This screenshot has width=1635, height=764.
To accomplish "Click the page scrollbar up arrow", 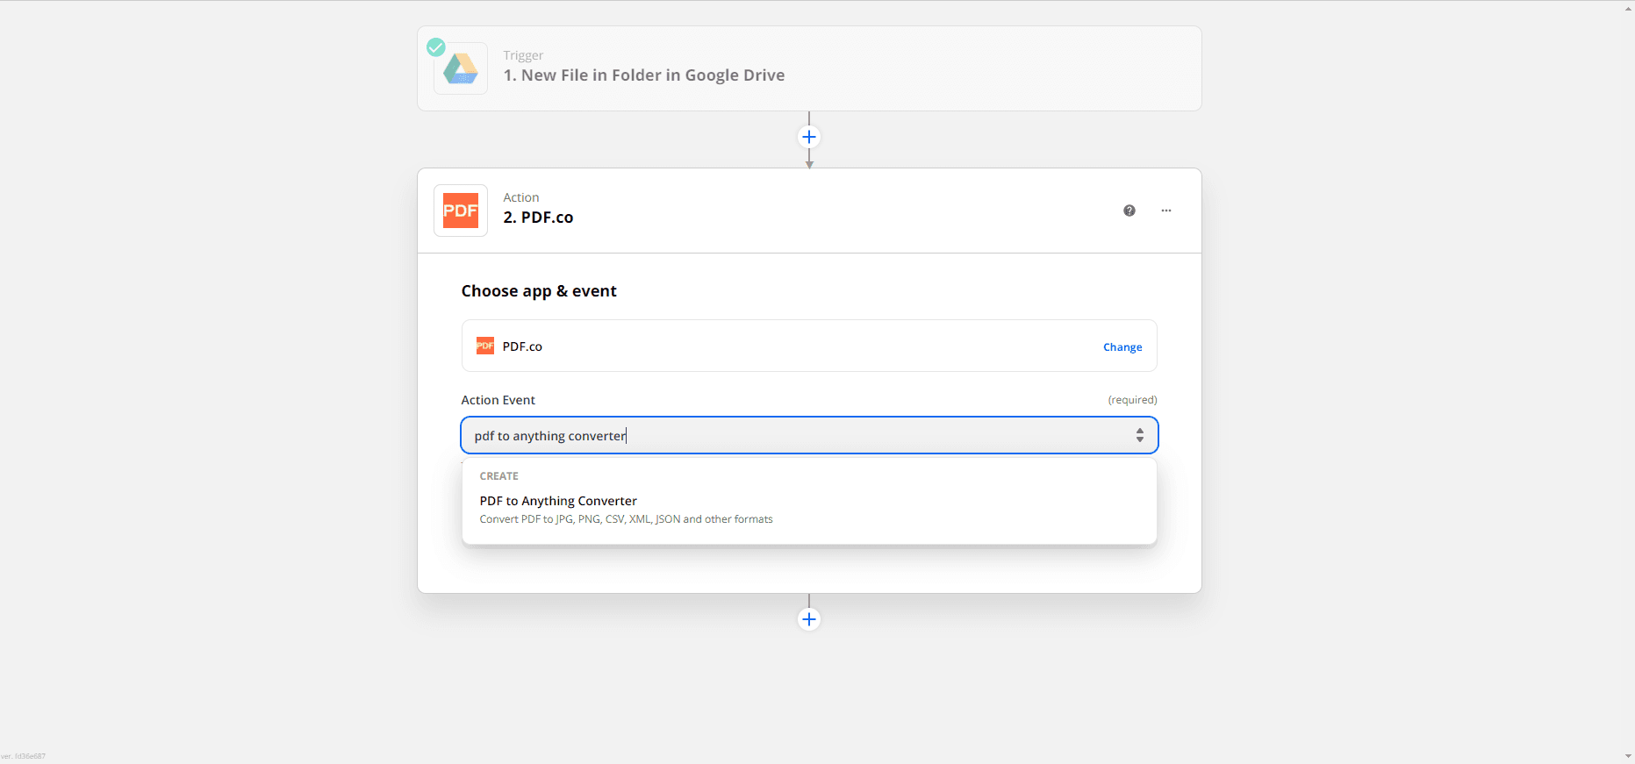I will [1628, 7].
